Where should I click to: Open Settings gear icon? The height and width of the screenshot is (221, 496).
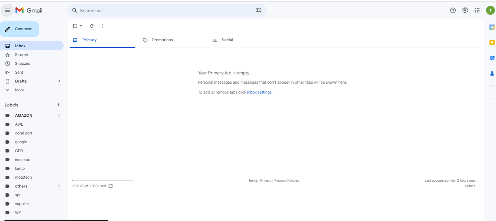[465, 10]
